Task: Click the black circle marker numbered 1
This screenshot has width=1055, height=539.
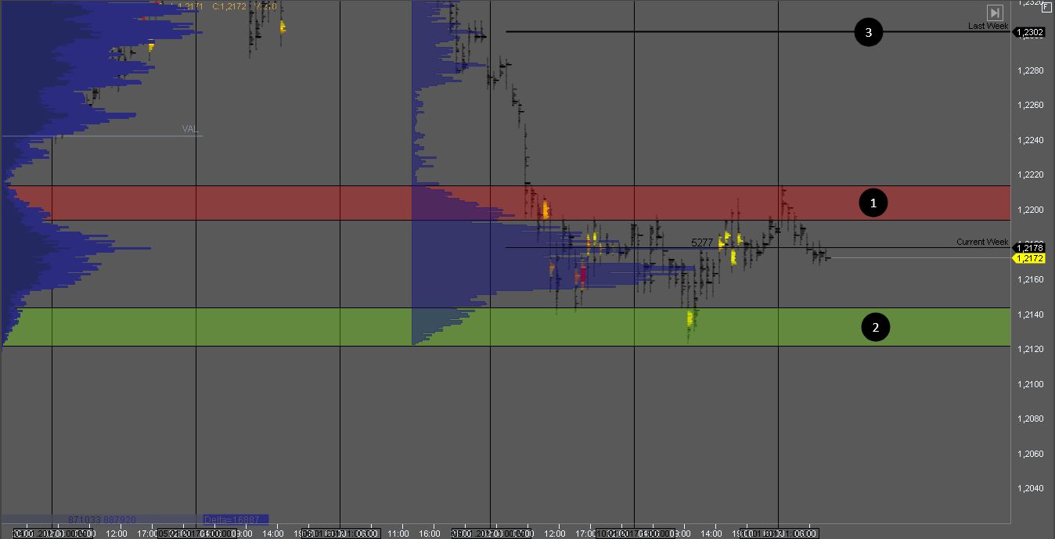Action: coord(873,203)
